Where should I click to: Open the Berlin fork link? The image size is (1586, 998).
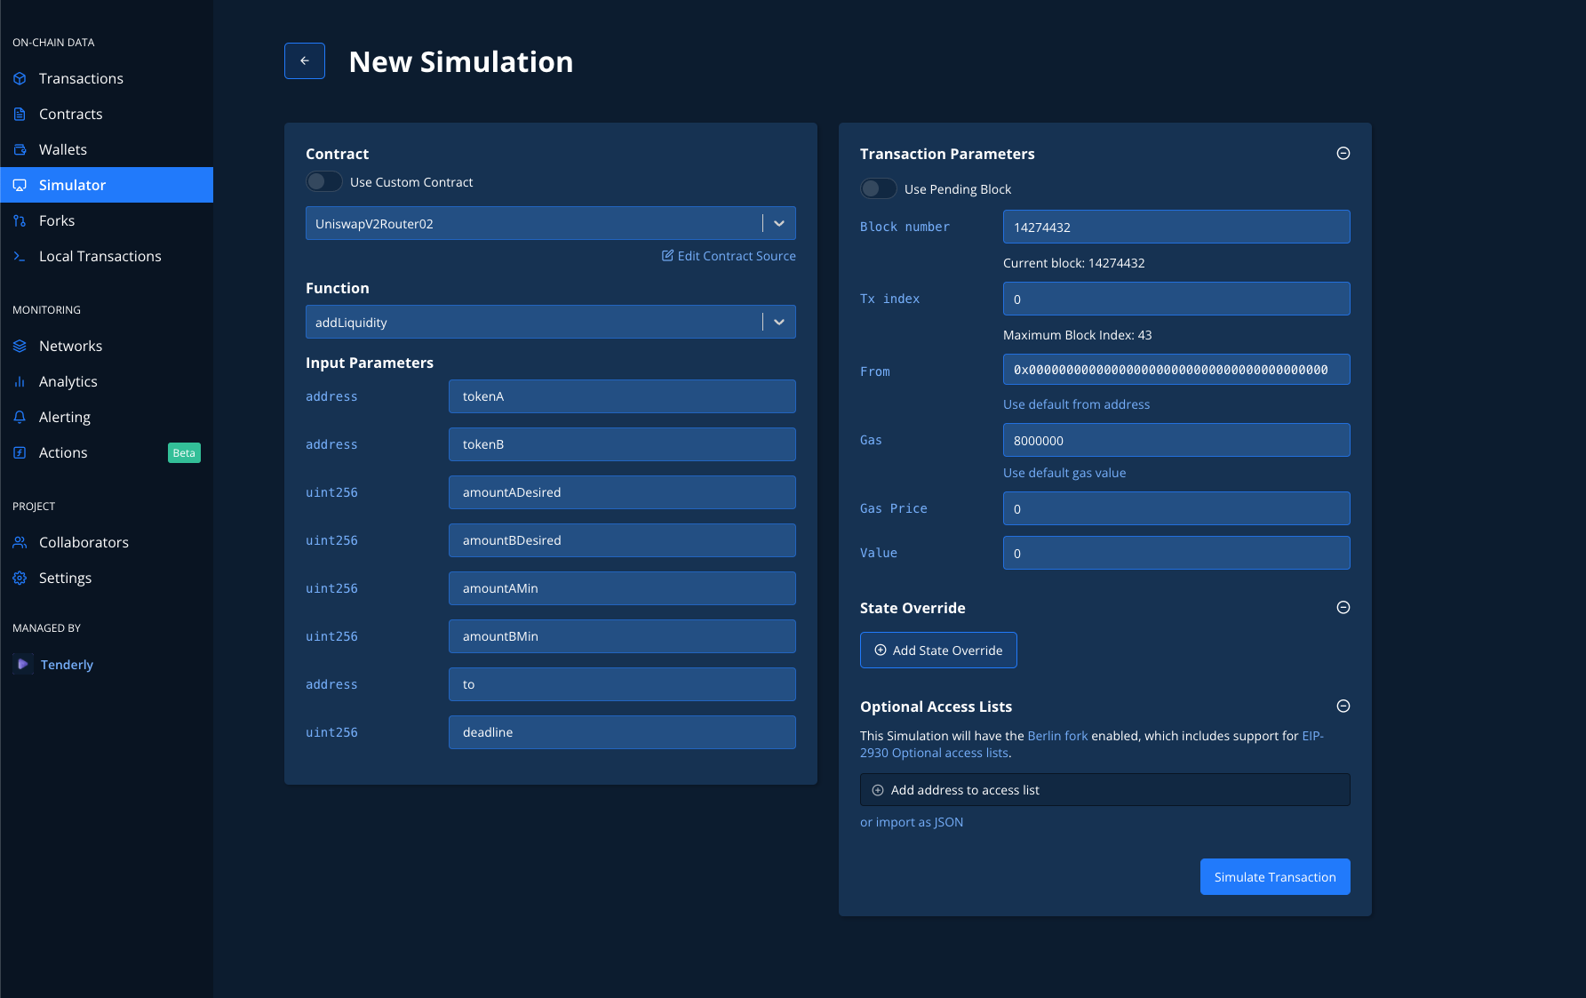coord(1057,736)
